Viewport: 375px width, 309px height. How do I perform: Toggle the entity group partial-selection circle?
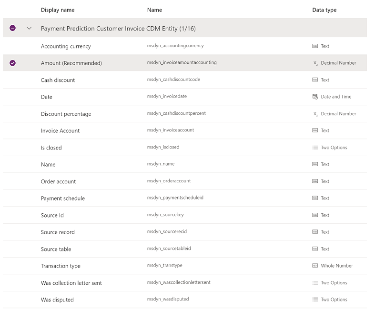(x=12, y=29)
